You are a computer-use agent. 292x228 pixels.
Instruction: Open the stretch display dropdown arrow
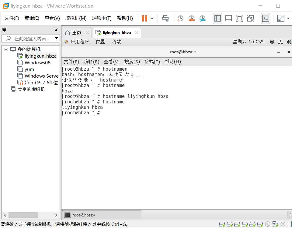point(288,18)
